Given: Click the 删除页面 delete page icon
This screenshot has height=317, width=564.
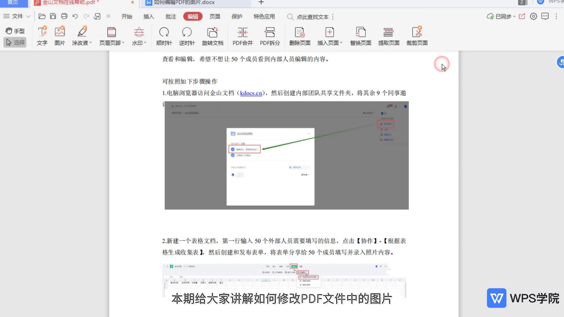Looking at the screenshot, I should coord(300,36).
